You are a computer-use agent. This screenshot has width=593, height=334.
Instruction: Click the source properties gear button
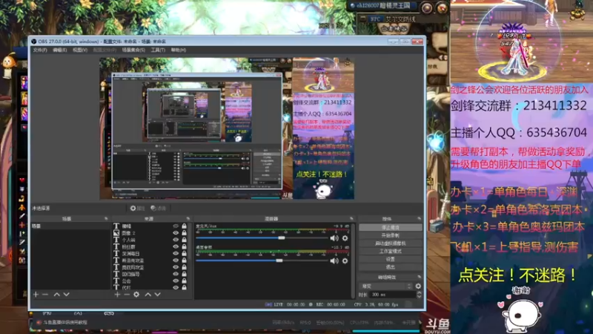138,209
